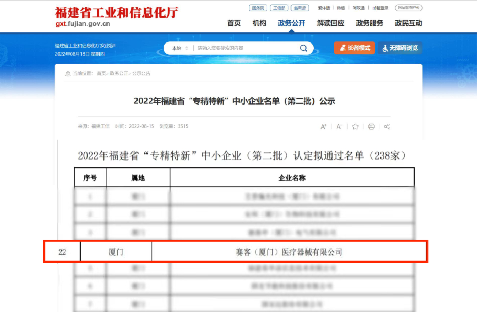Click the 公示公告 breadcrumb link
The height and width of the screenshot is (312, 477).
click(141, 73)
